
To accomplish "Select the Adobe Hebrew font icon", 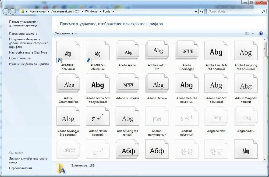I will point(157,83).
